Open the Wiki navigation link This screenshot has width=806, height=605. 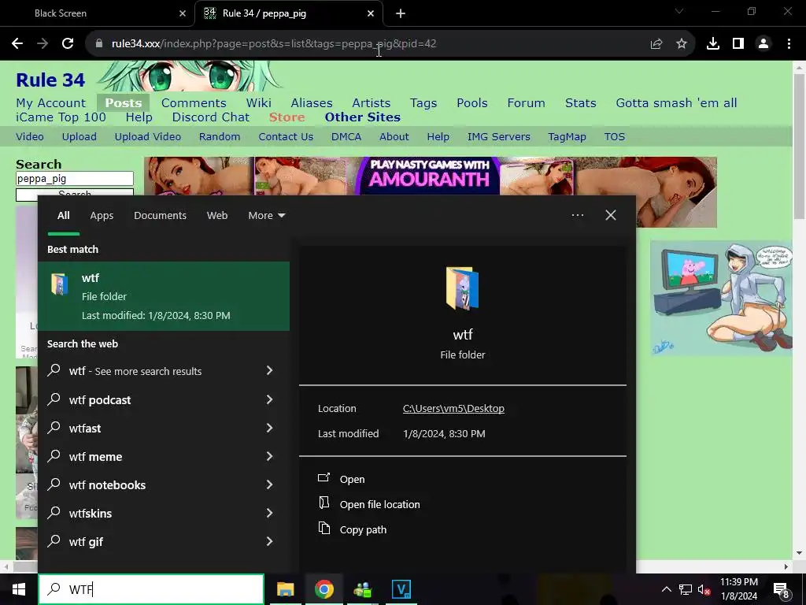tap(258, 103)
